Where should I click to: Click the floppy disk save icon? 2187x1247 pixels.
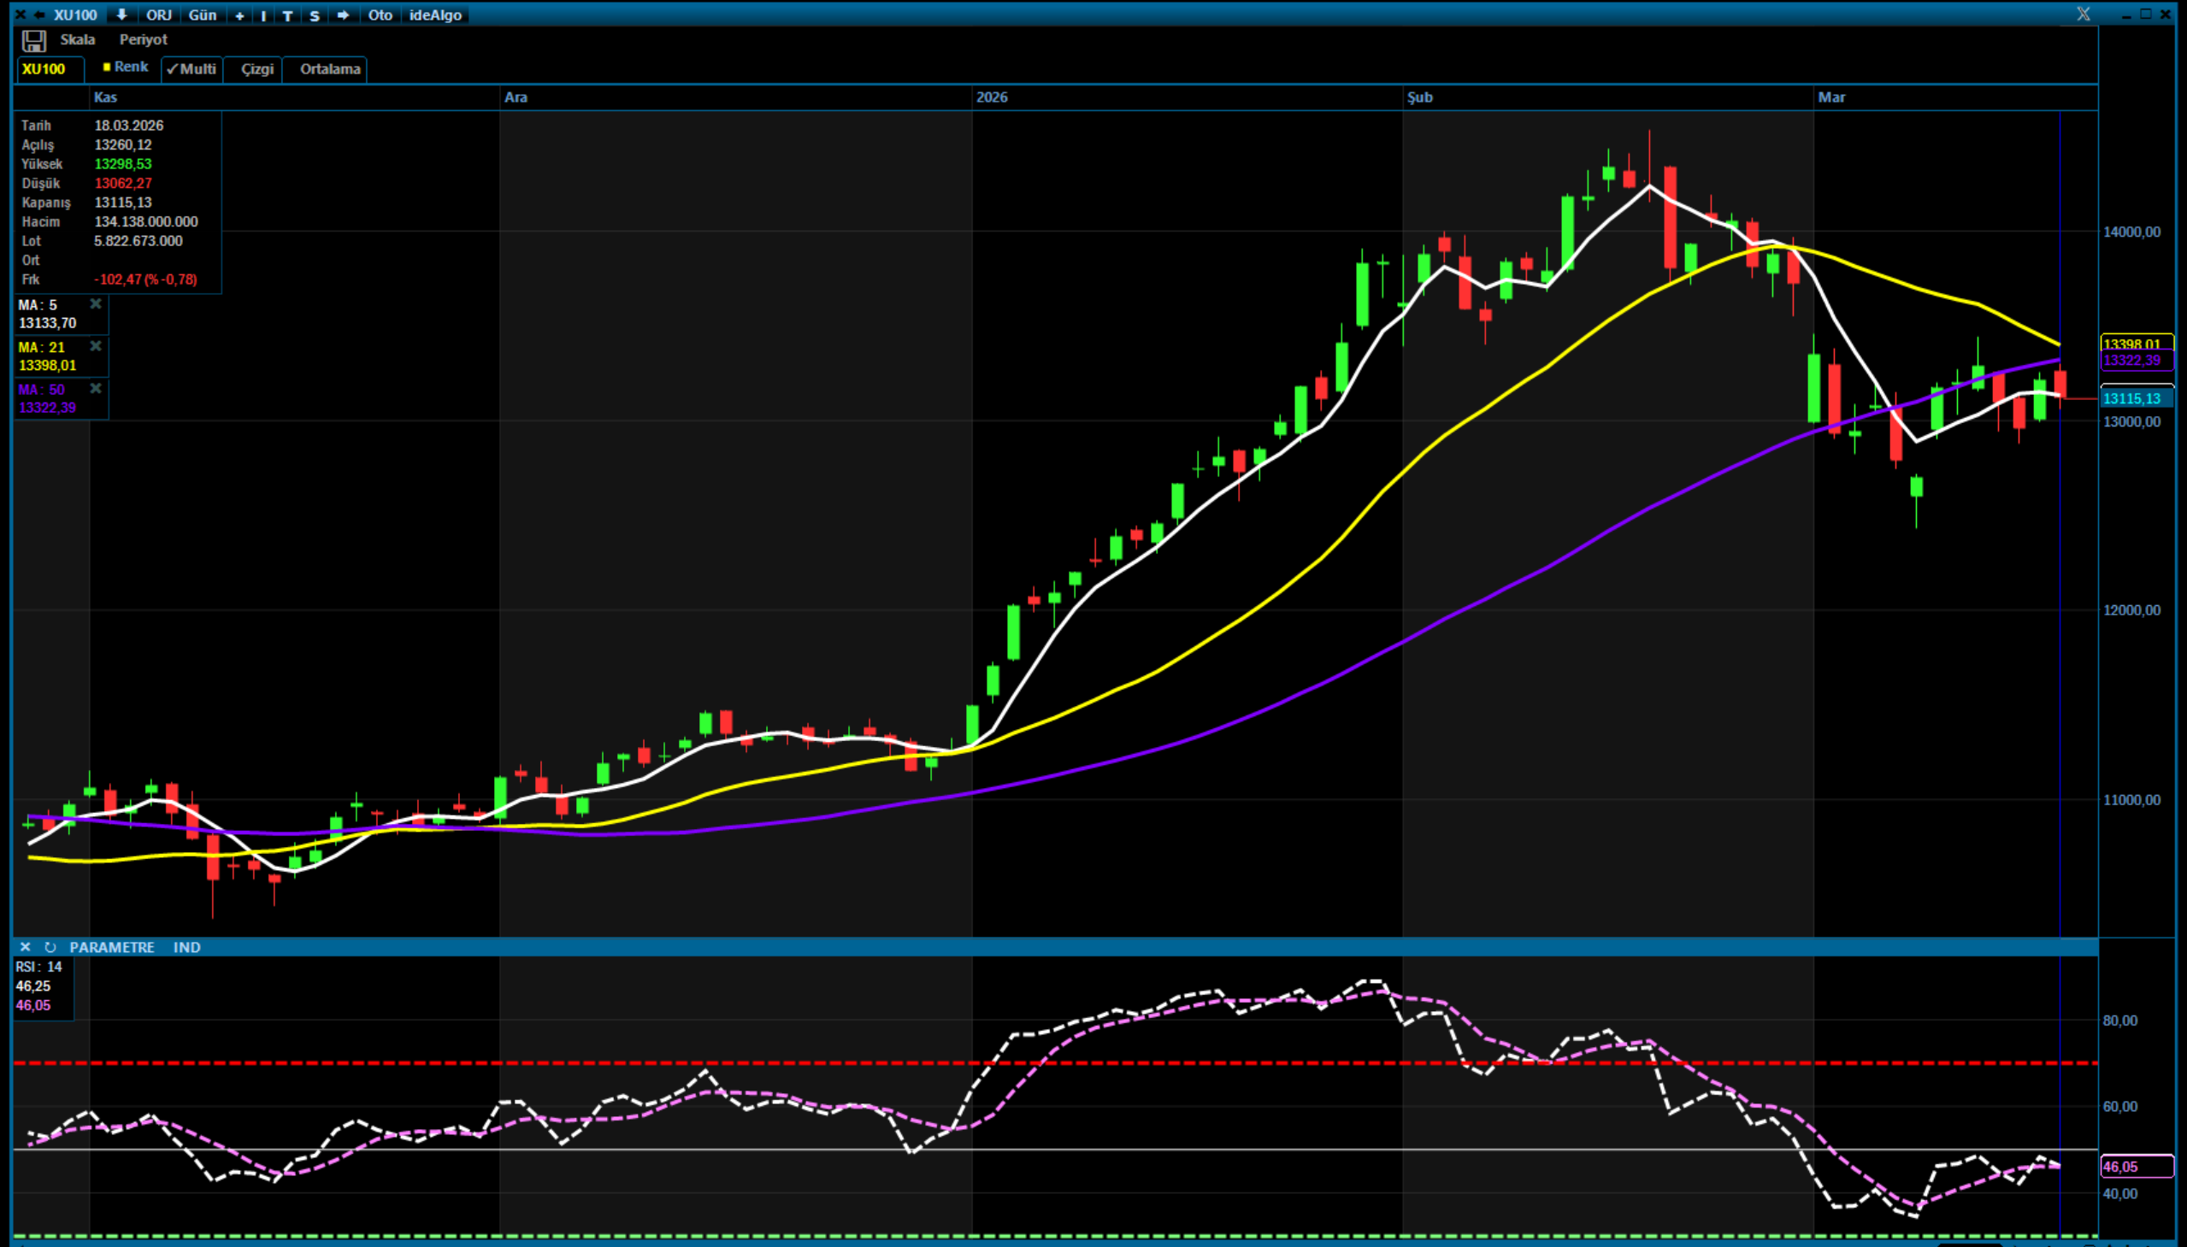[33, 40]
